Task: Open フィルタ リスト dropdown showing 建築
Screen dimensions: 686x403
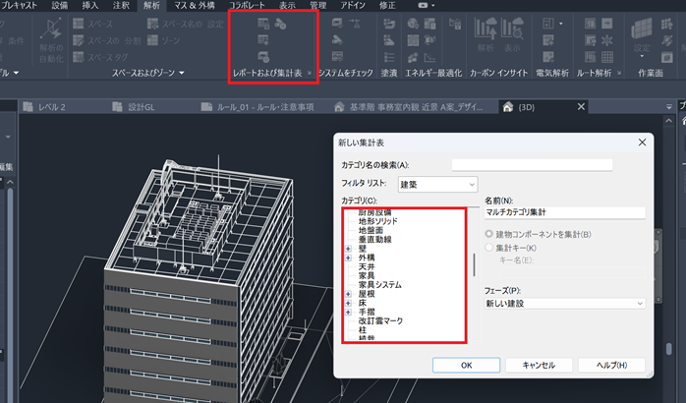Action: (x=437, y=184)
